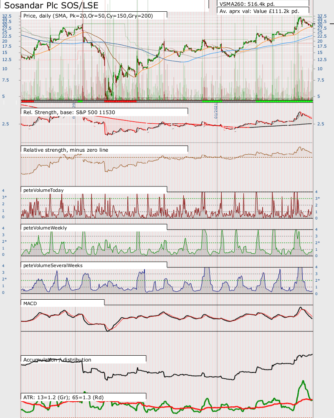Click the 3* tick left of peteVolumeToday
The height and width of the screenshot is (418, 334).
[4, 197]
